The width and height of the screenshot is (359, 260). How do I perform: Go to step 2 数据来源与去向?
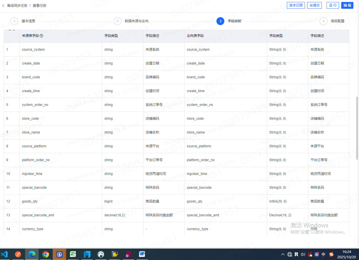tap(118, 21)
